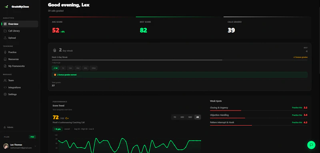Select the checked 3d streak milestone chip
Image resolution: width=320 pixels, height=153 pixels.
(x=56, y=68)
